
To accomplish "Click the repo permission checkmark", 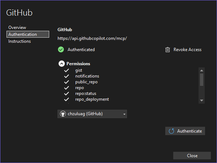I will point(67,88).
